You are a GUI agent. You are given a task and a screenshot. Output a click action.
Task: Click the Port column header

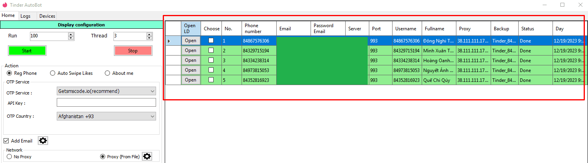(x=381, y=28)
